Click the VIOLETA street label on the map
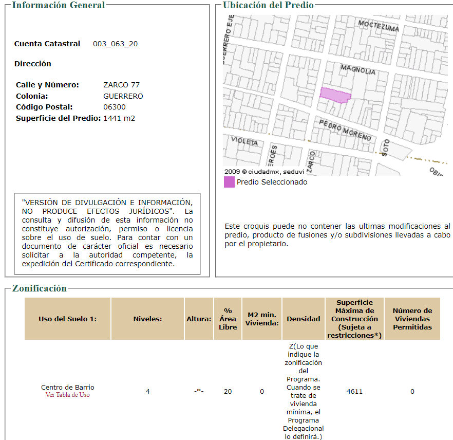Viewport: 453px width, 440px height. 244,141
